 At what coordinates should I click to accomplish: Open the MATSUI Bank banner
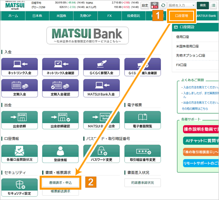click(88, 35)
